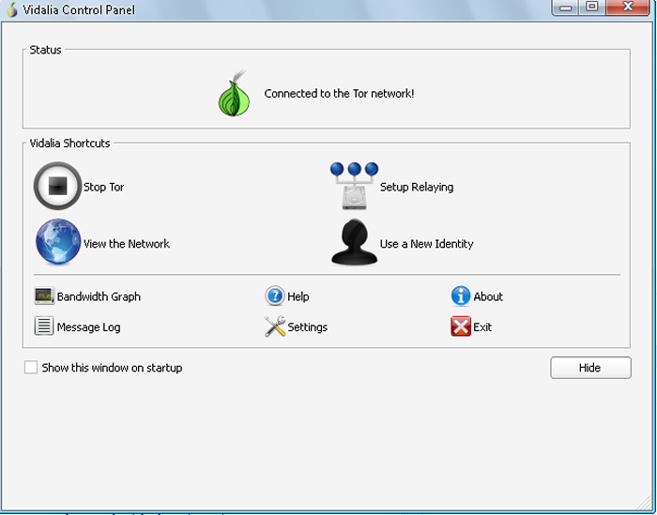Image resolution: width=657 pixels, height=515 pixels.
Task: Click the Exit label text
Action: [x=482, y=327]
